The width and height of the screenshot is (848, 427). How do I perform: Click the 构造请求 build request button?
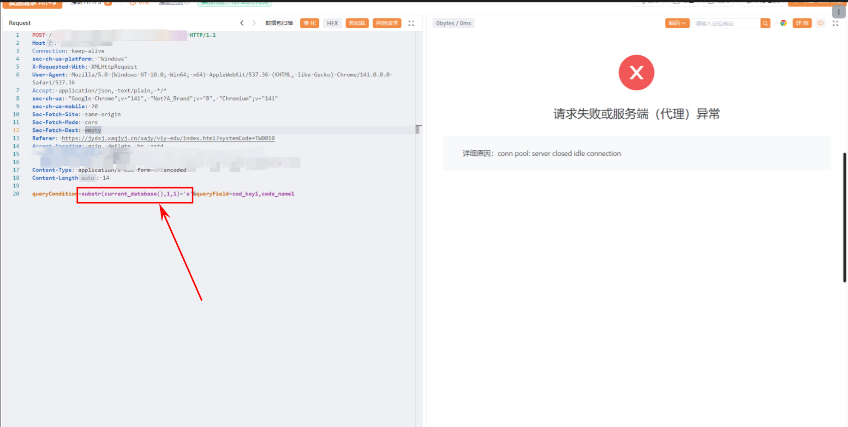pyautogui.click(x=387, y=23)
